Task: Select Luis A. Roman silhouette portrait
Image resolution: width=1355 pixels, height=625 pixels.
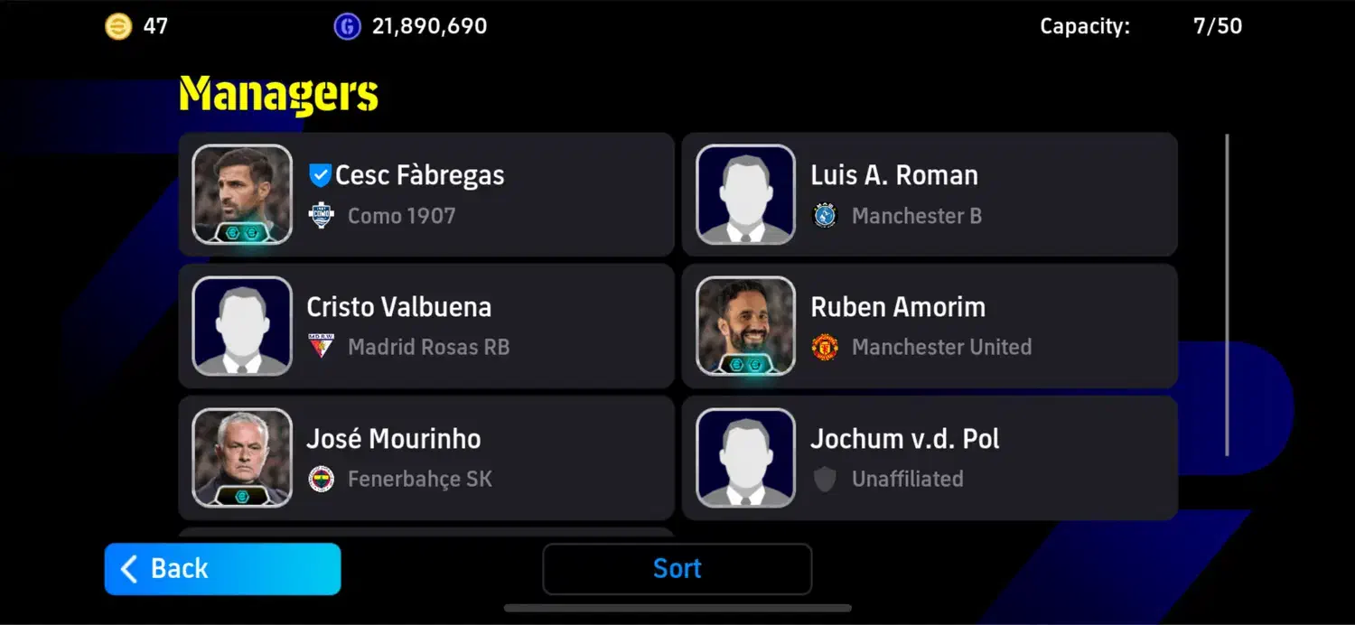Action: [746, 194]
